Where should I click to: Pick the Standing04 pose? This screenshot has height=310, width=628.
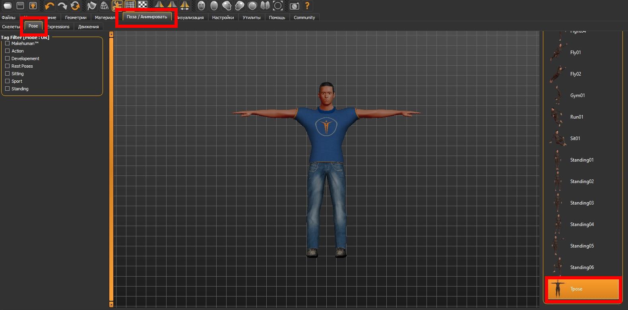582,224
